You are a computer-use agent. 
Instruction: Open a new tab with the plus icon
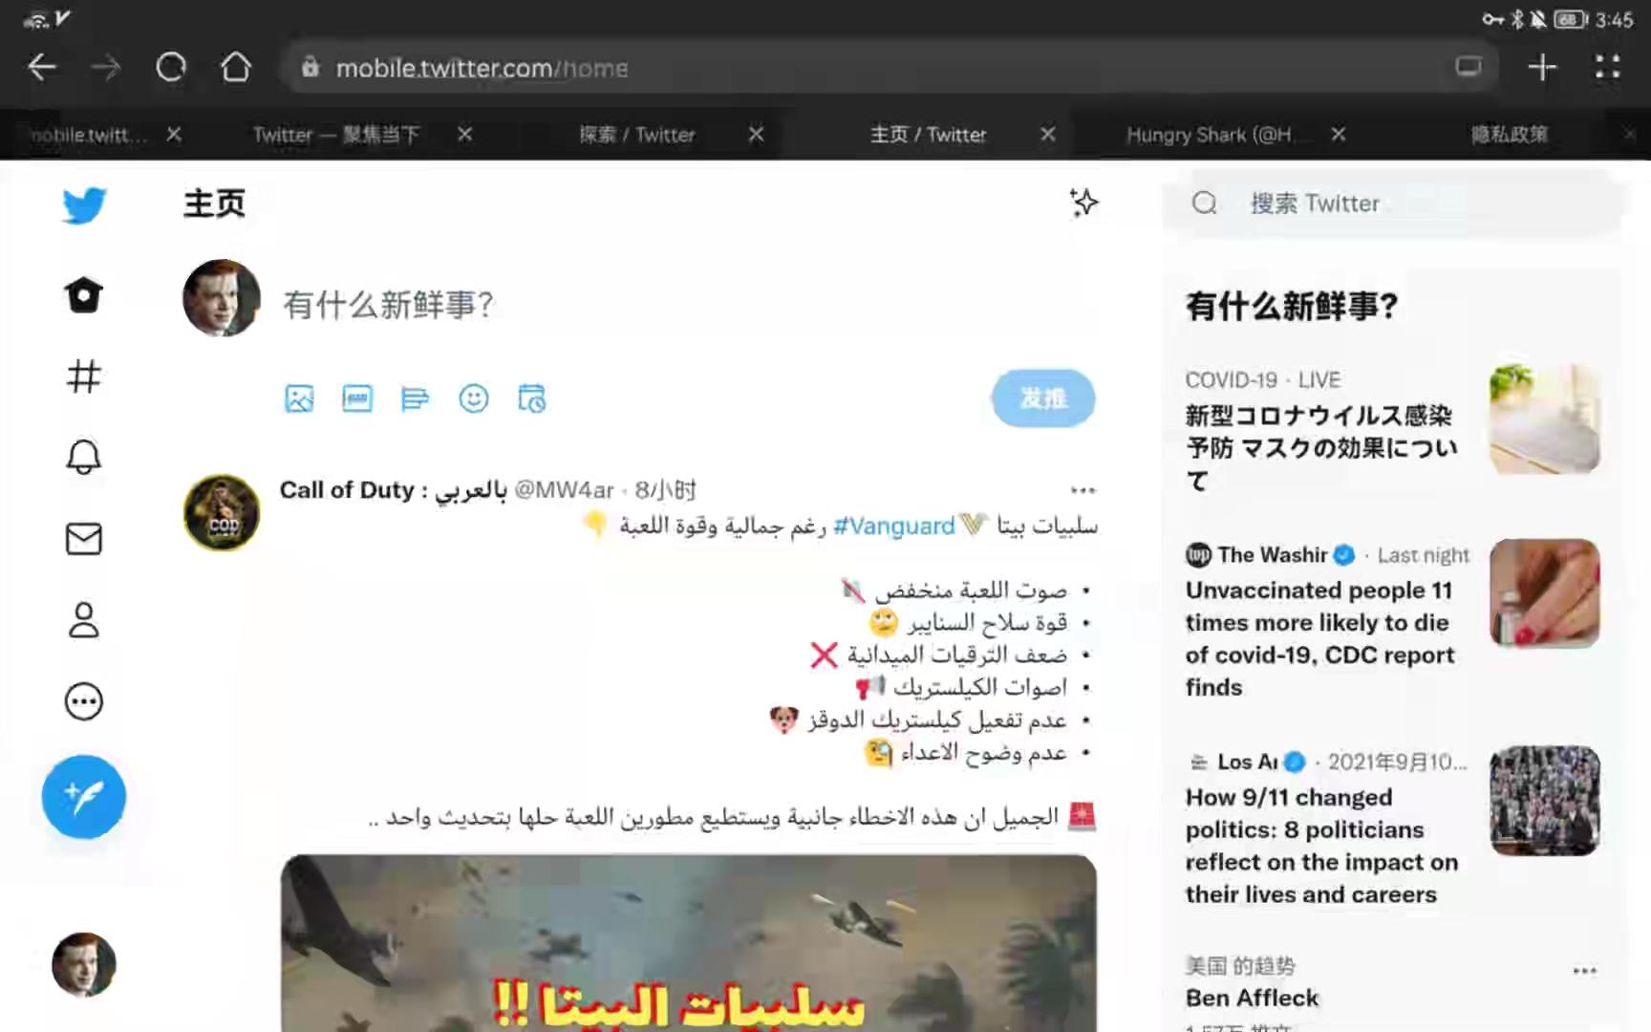tap(1542, 67)
